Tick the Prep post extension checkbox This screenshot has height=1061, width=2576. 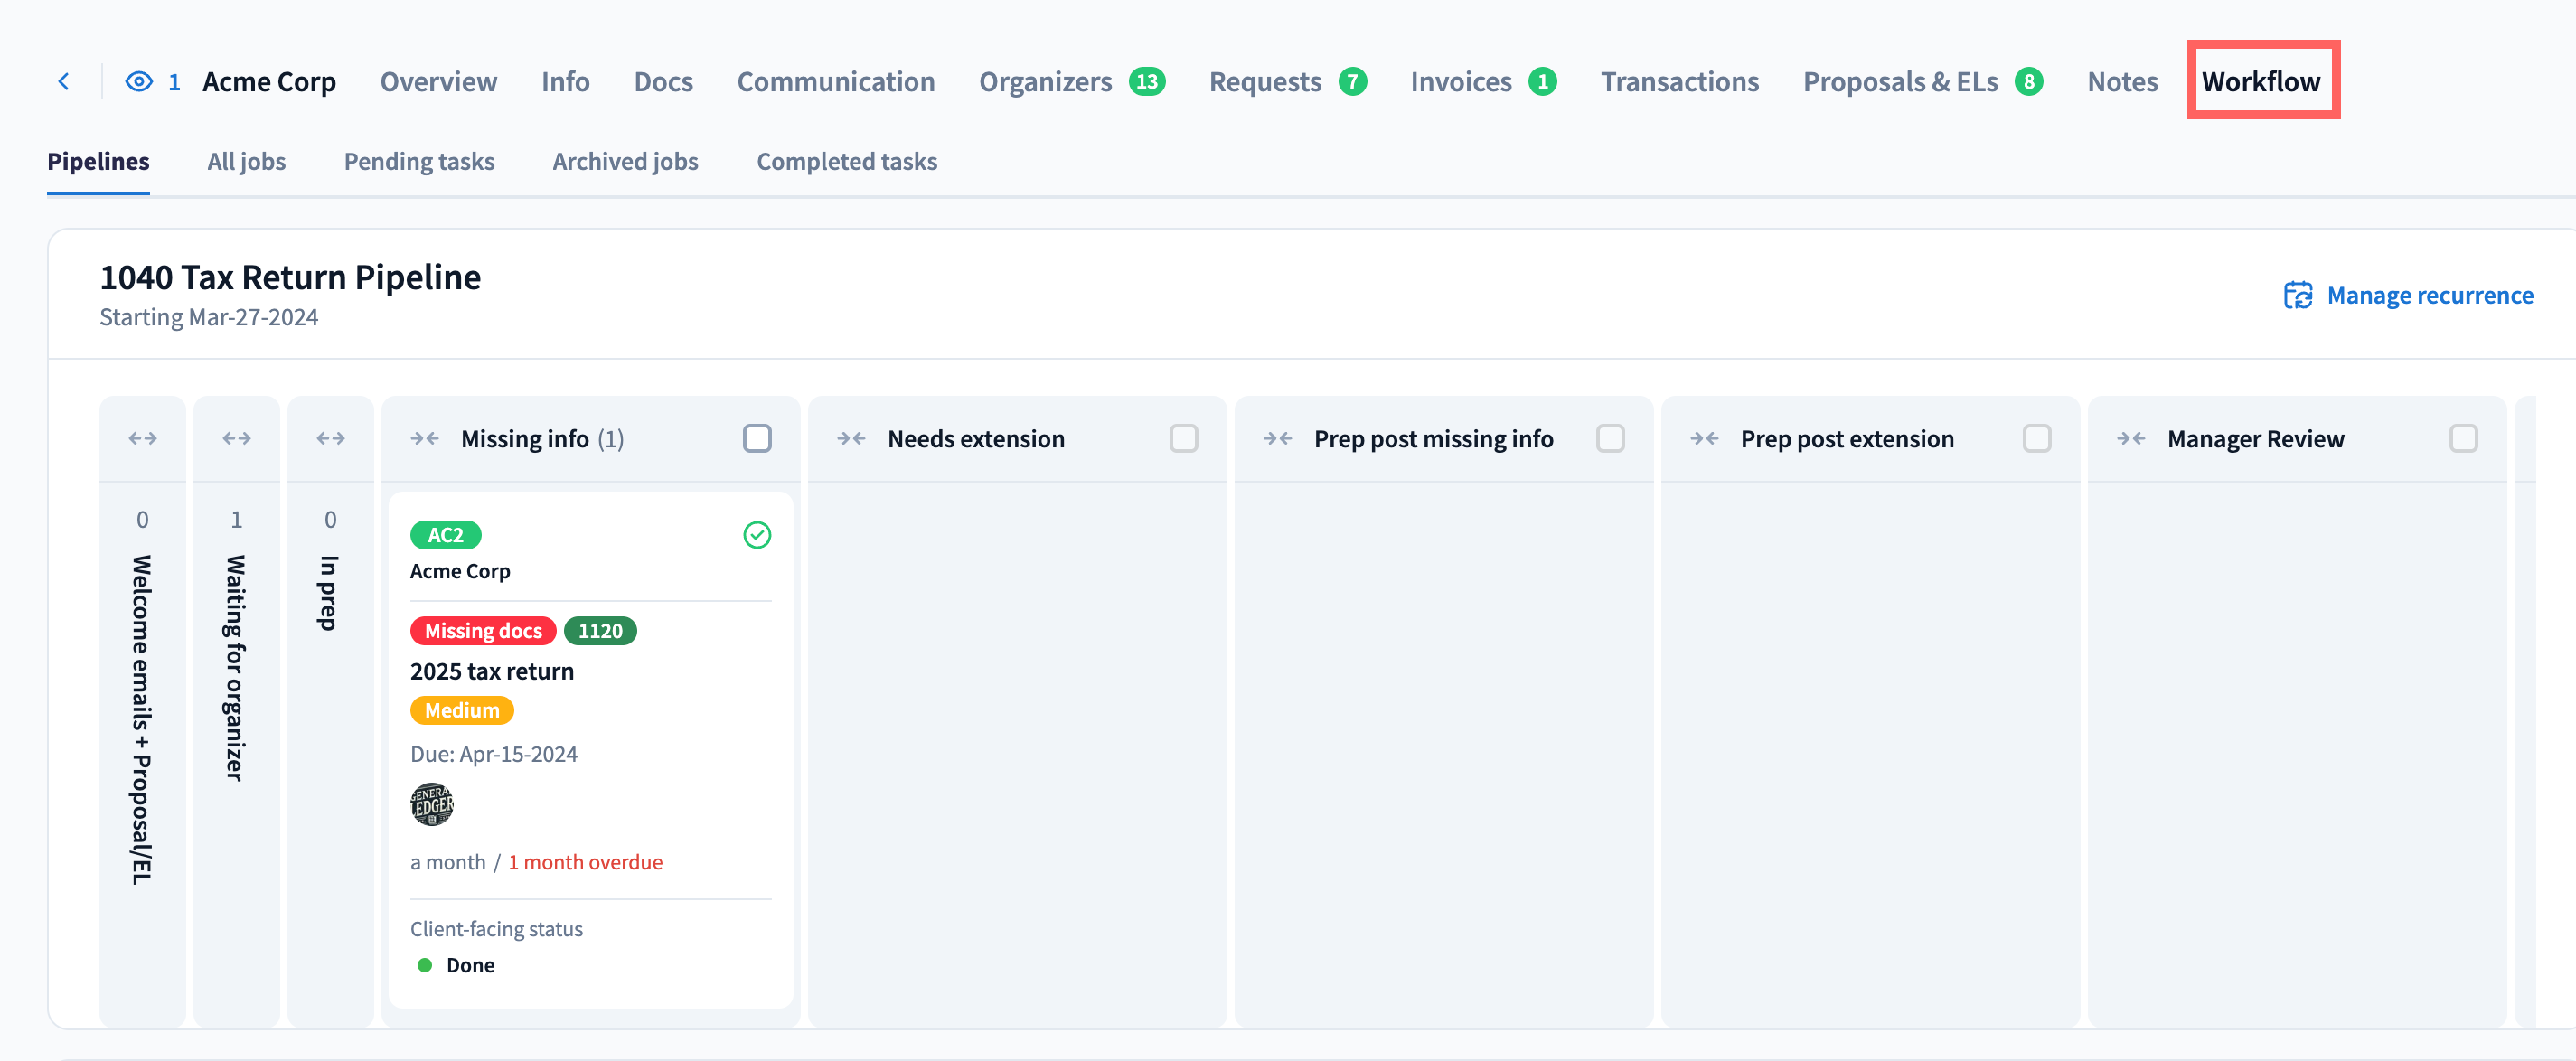tap(2037, 439)
